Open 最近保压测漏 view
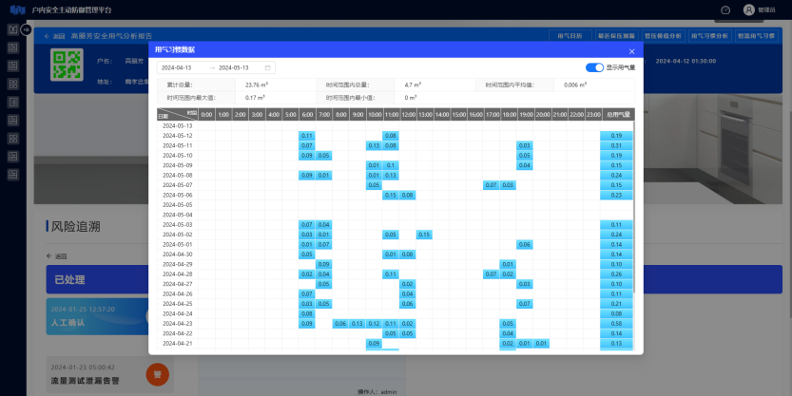This screenshot has height=396, width=792. pyautogui.click(x=616, y=36)
